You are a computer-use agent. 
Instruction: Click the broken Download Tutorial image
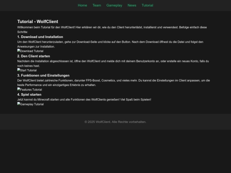click(30, 51)
